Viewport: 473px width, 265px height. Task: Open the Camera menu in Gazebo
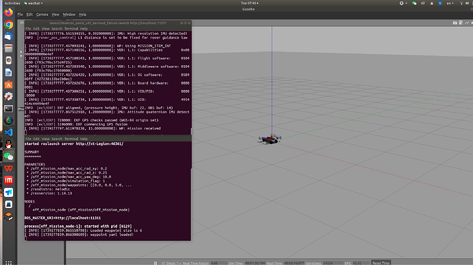42,14
